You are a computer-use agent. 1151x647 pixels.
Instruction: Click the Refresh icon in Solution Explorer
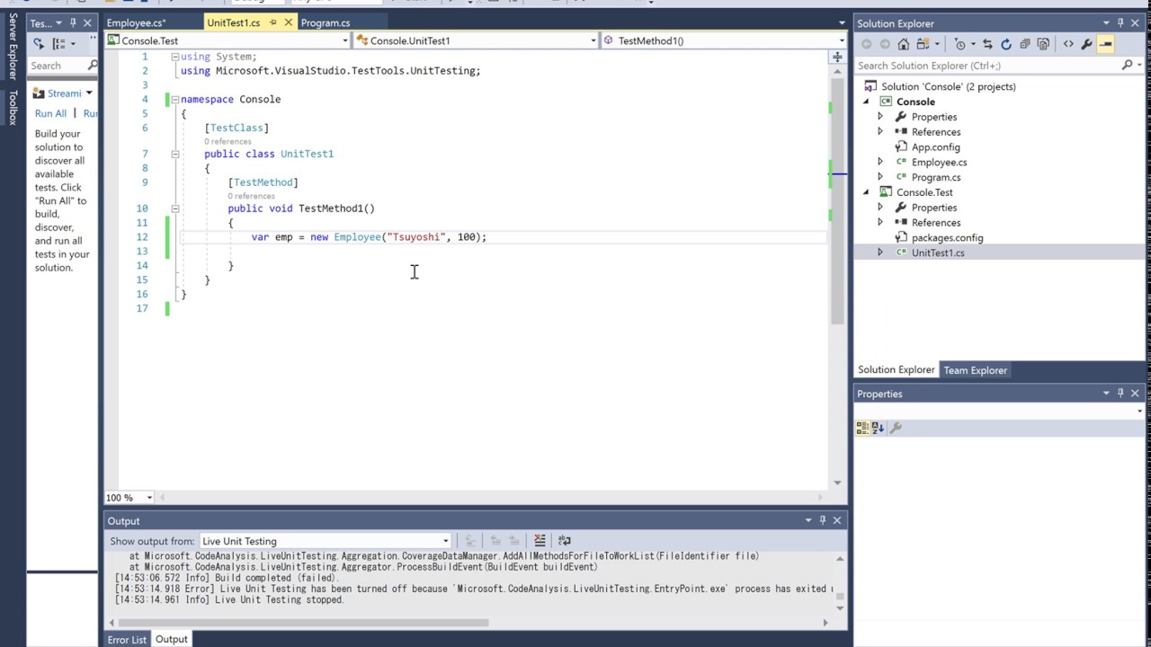[1006, 43]
